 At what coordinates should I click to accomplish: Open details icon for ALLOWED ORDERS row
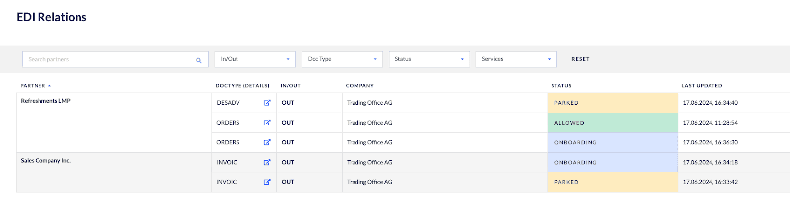coord(267,123)
